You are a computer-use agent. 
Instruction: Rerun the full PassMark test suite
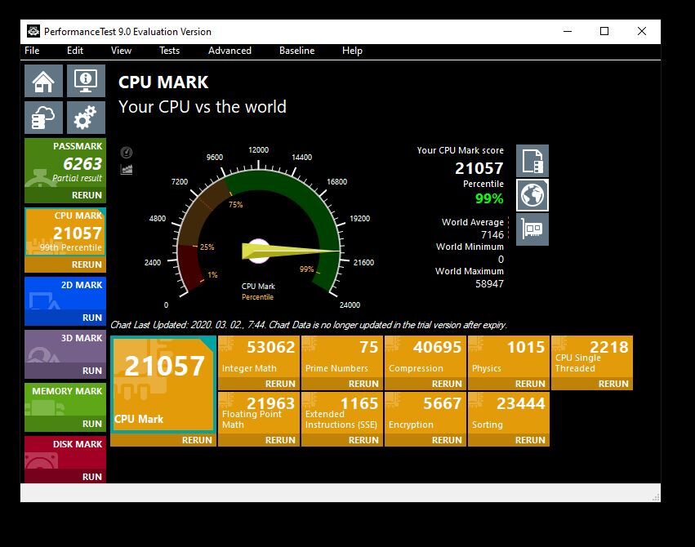click(65, 195)
